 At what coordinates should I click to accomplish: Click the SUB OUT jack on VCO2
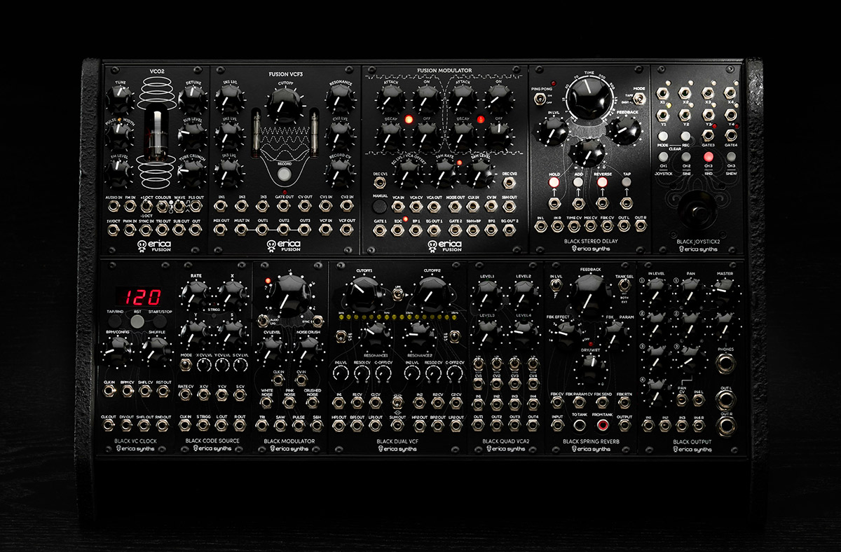click(179, 230)
